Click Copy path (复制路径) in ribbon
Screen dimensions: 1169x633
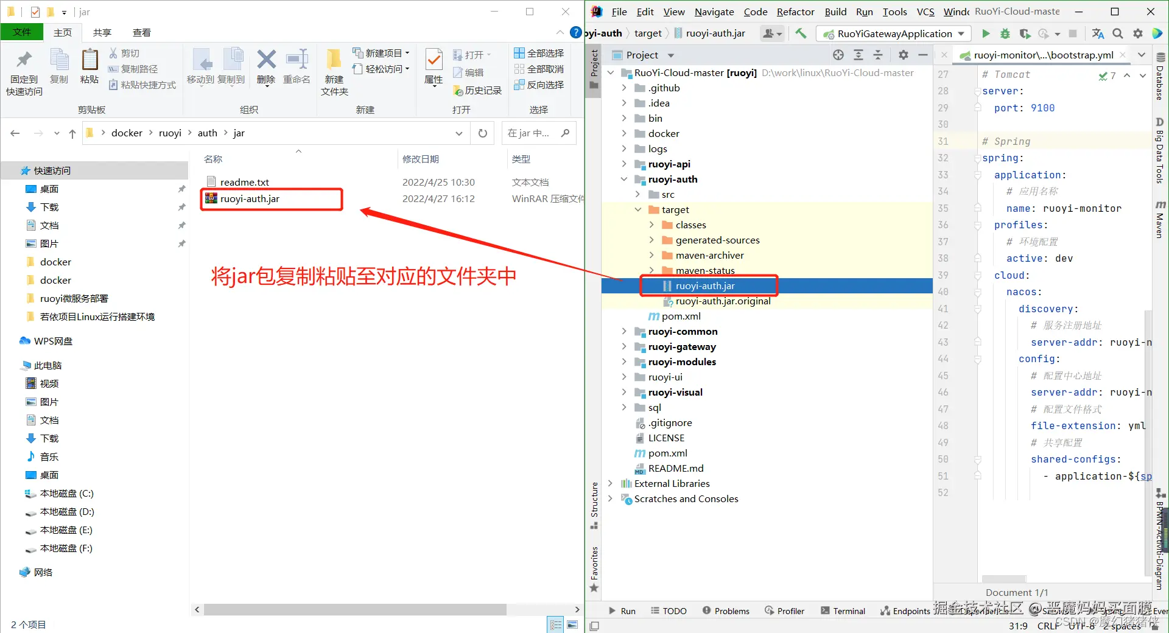(x=133, y=69)
